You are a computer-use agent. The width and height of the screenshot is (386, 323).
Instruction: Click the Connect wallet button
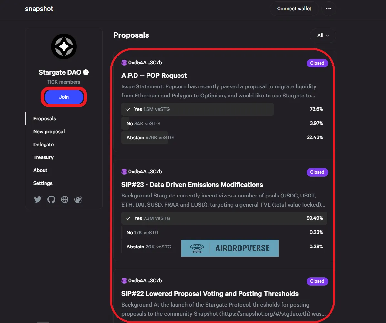(294, 9)
